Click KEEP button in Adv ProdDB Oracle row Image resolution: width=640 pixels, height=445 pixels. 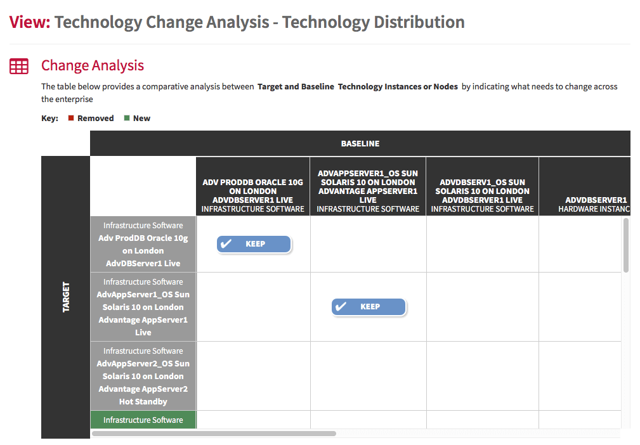[254, 244]
